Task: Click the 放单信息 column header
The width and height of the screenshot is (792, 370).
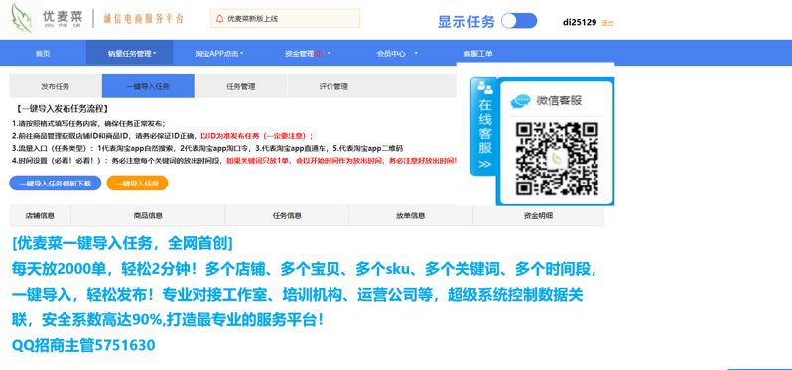Action: pos(411,215)
